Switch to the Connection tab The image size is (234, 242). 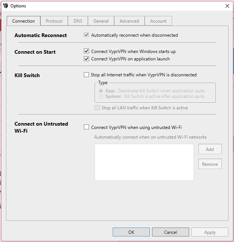[x=23, y=21]
